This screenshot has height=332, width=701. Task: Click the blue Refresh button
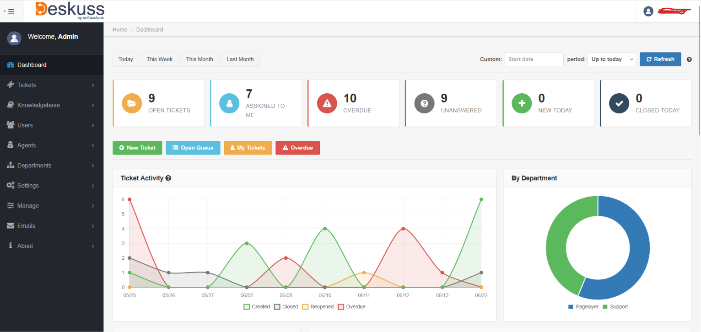pos(660,59)
